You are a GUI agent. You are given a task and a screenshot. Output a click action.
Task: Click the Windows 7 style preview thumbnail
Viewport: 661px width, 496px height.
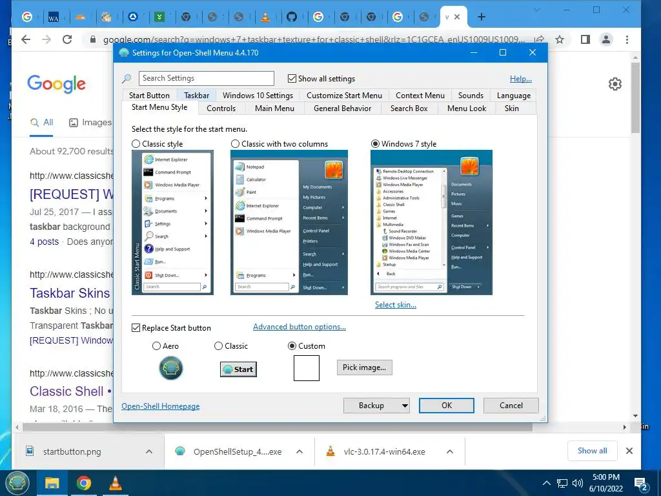(431, 222)
